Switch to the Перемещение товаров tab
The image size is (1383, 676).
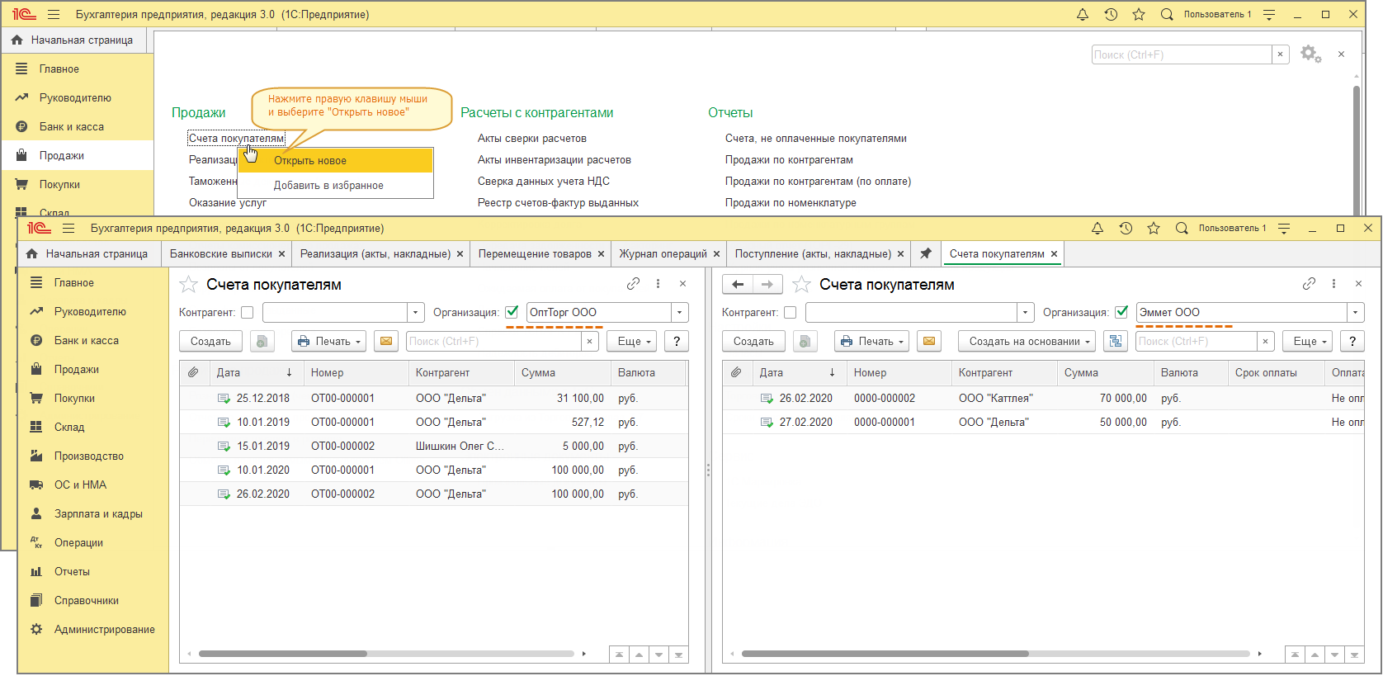(x=535, y=254)
